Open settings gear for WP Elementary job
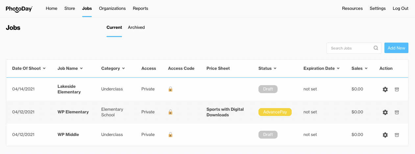This screenshot has width=415, height=154. pyautogui.click(x=385, y=112)
